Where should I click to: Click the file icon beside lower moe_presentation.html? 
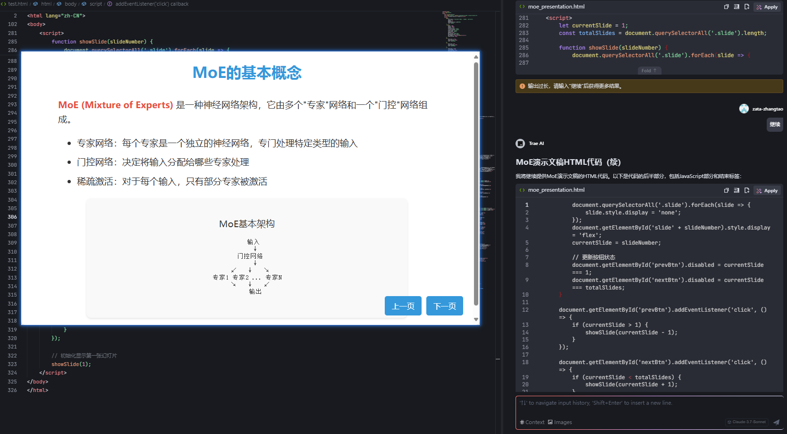click(x=522, y=190)
